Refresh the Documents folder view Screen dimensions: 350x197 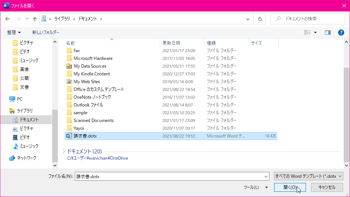pos(260,19)
